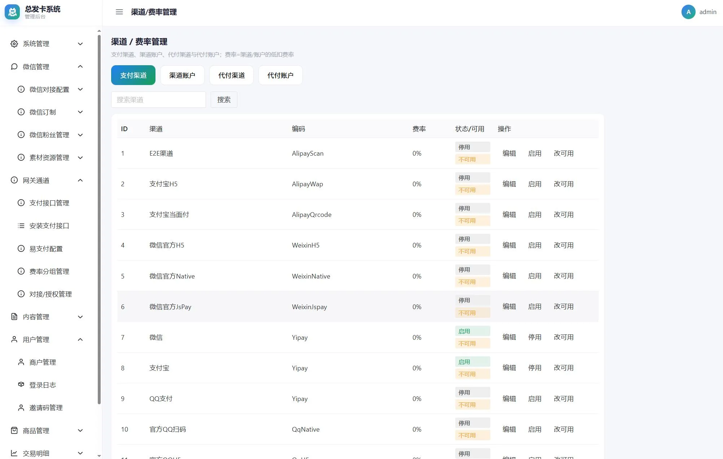Click the person icon beside 用户管理
The height and width of the screenshot is (459, 723).
(14, 339)
